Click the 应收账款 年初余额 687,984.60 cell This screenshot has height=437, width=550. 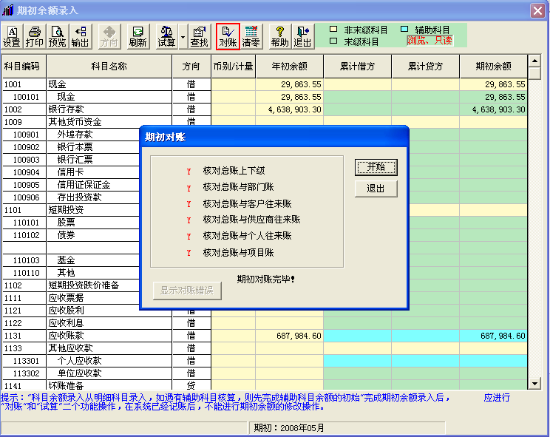pyautogui.click(x=289, y=336)
